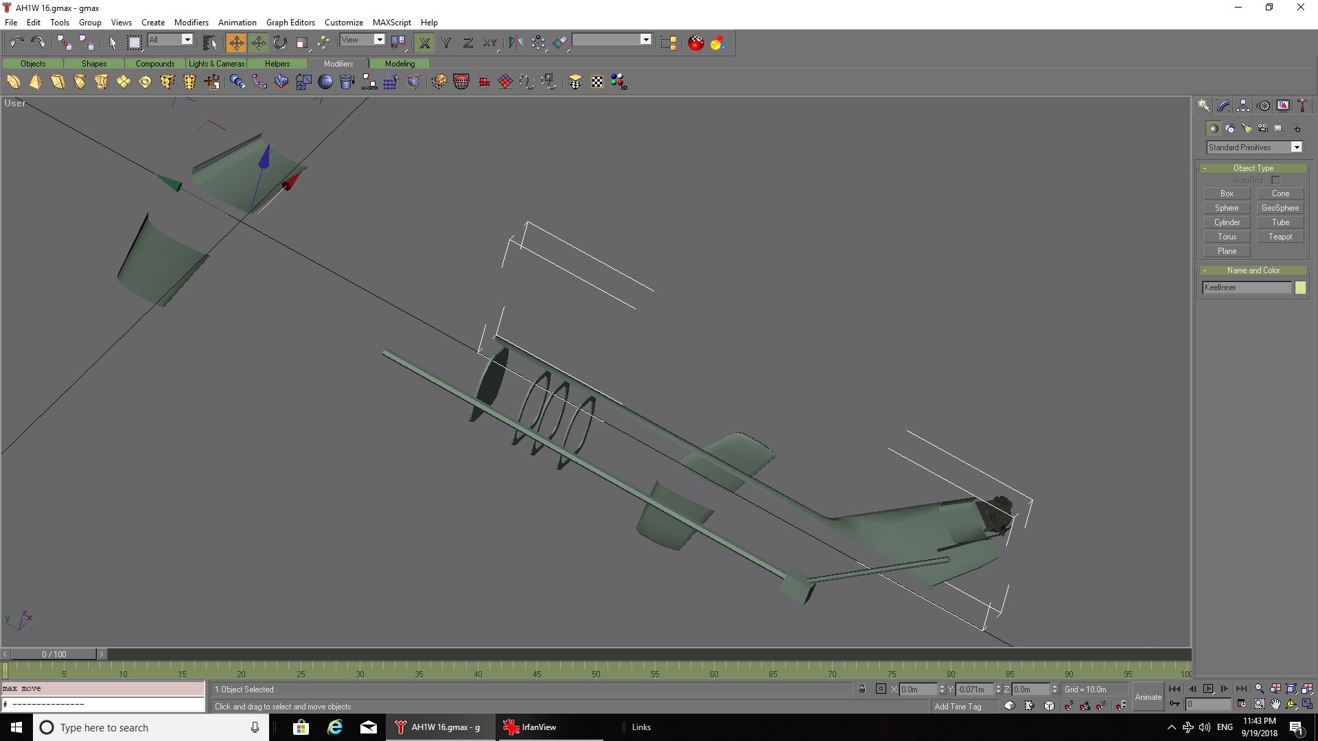1318x741 pixels.
Task: Toggle the Selection Lock padlock
Action: [862, 689]
